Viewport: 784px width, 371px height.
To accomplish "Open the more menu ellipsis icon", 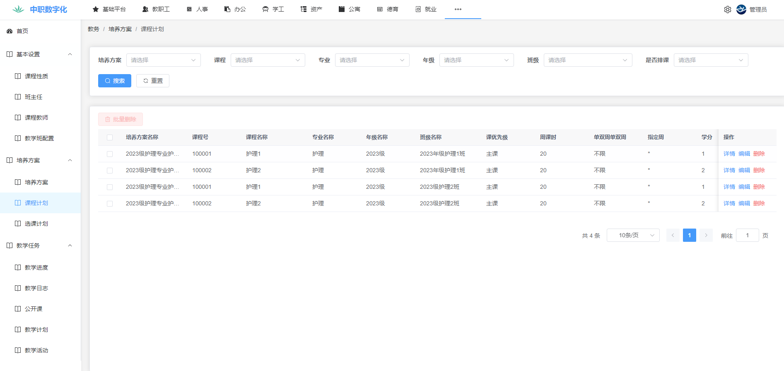I will pos(458,9).
